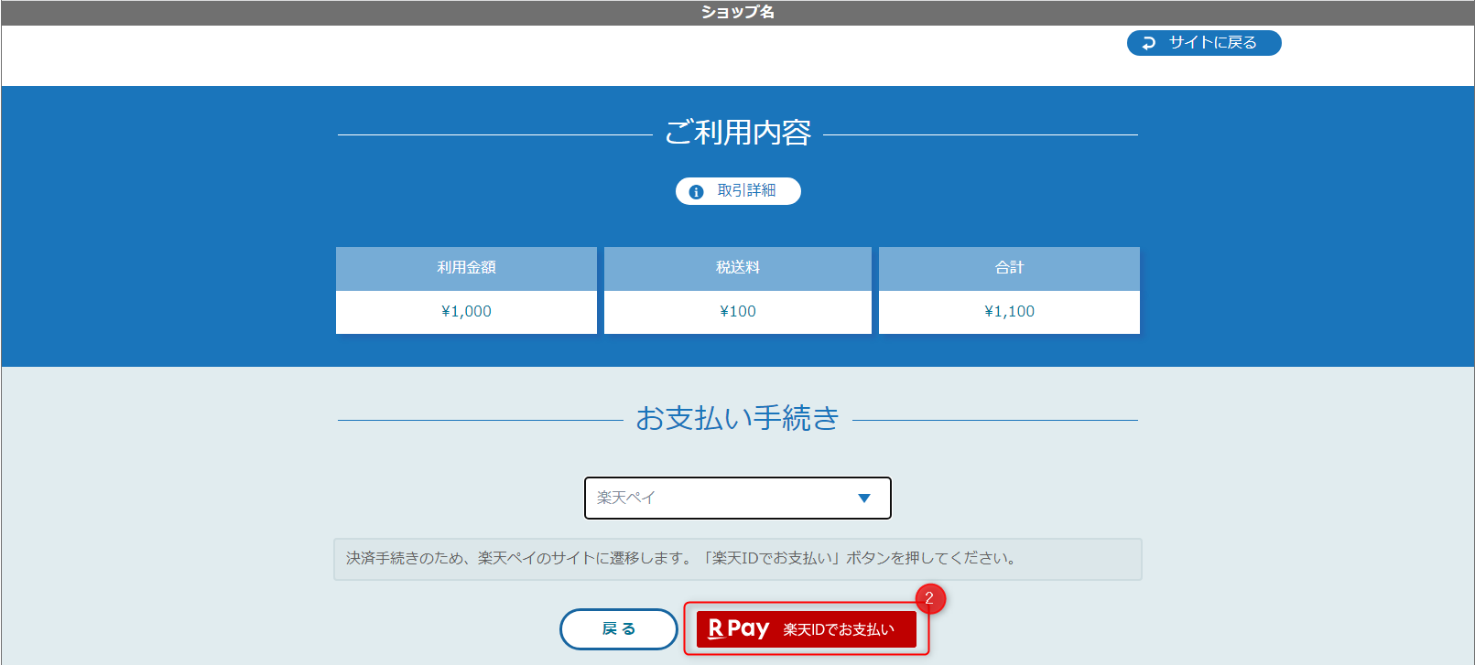
Task: Select the ¥1,100 total value
Action: 1009,312
